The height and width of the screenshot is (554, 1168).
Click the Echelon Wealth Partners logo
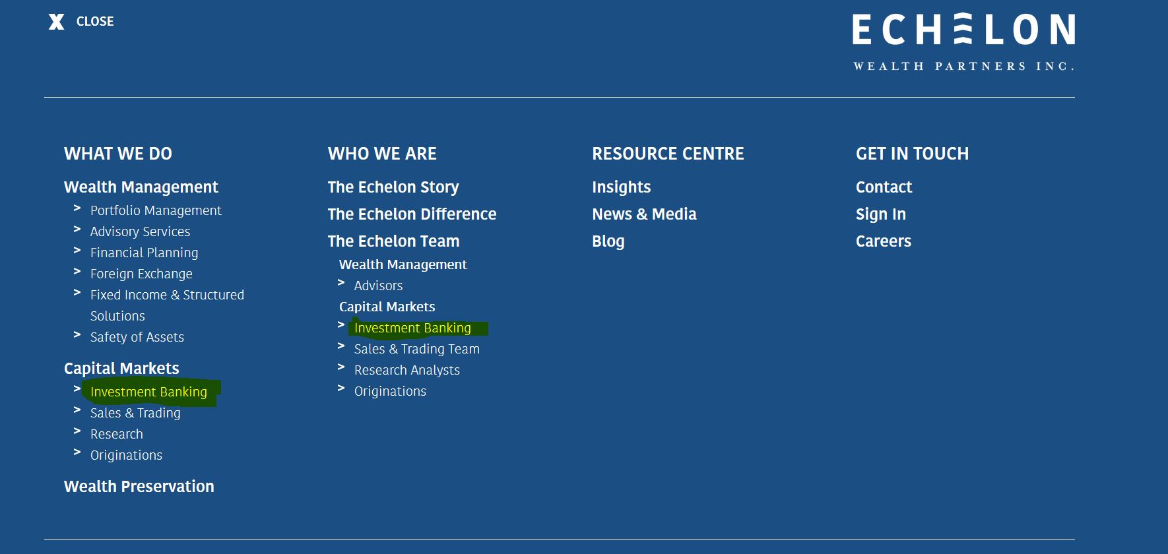[963, 42]
